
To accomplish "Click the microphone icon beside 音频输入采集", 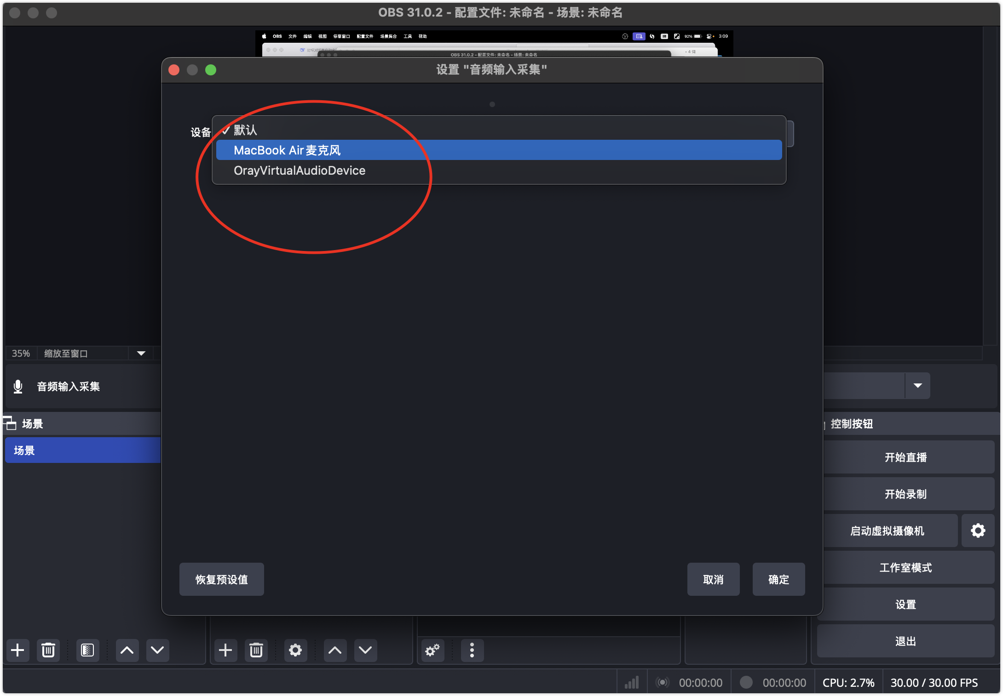I will point(18,386).
